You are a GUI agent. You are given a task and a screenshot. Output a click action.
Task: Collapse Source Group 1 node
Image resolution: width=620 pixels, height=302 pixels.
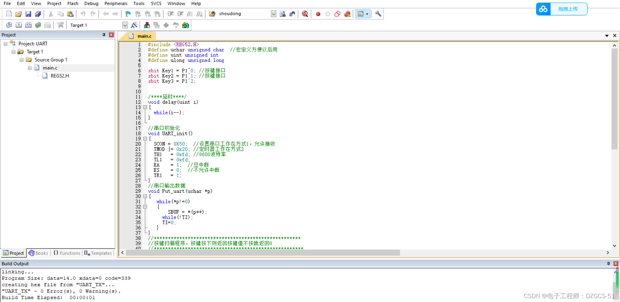point(22,60)
